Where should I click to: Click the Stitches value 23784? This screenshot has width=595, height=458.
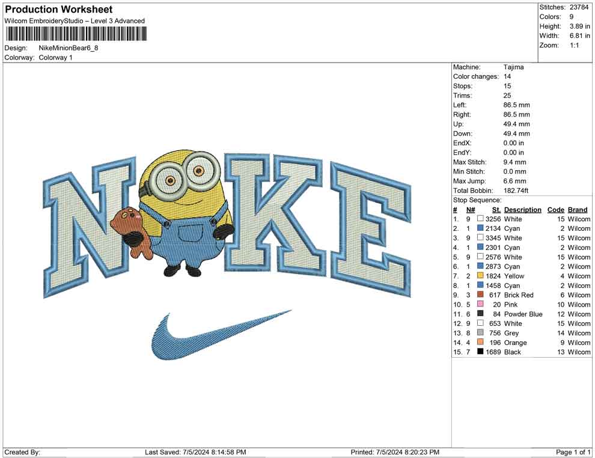coord(579,7)
